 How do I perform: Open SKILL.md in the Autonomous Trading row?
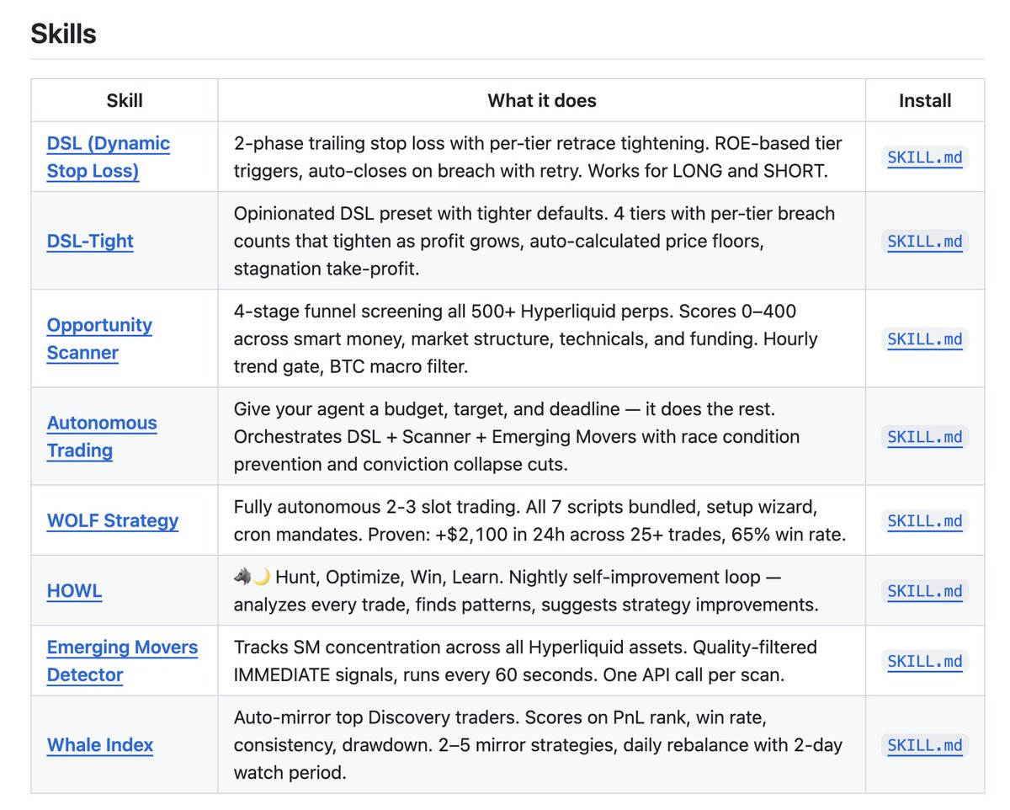[x=925, y=436]
